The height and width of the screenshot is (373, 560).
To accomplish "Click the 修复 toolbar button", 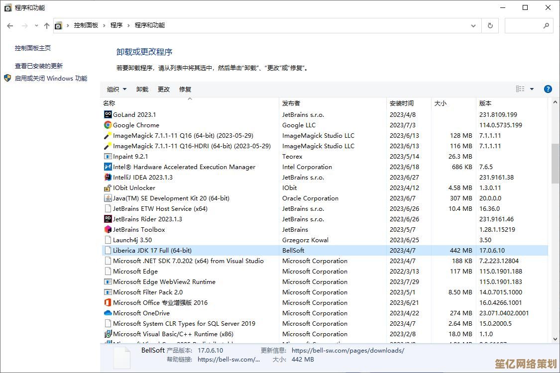I will click(x=185, y=90).
